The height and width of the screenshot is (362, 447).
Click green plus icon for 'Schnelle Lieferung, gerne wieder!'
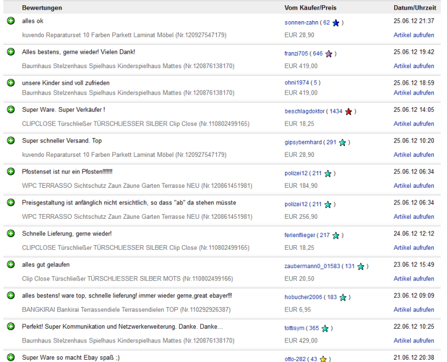coord(11,234)
